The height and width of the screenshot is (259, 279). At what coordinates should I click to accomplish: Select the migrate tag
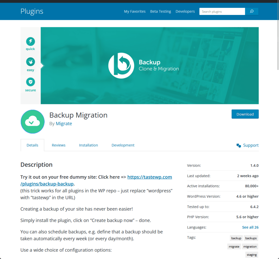234,246
